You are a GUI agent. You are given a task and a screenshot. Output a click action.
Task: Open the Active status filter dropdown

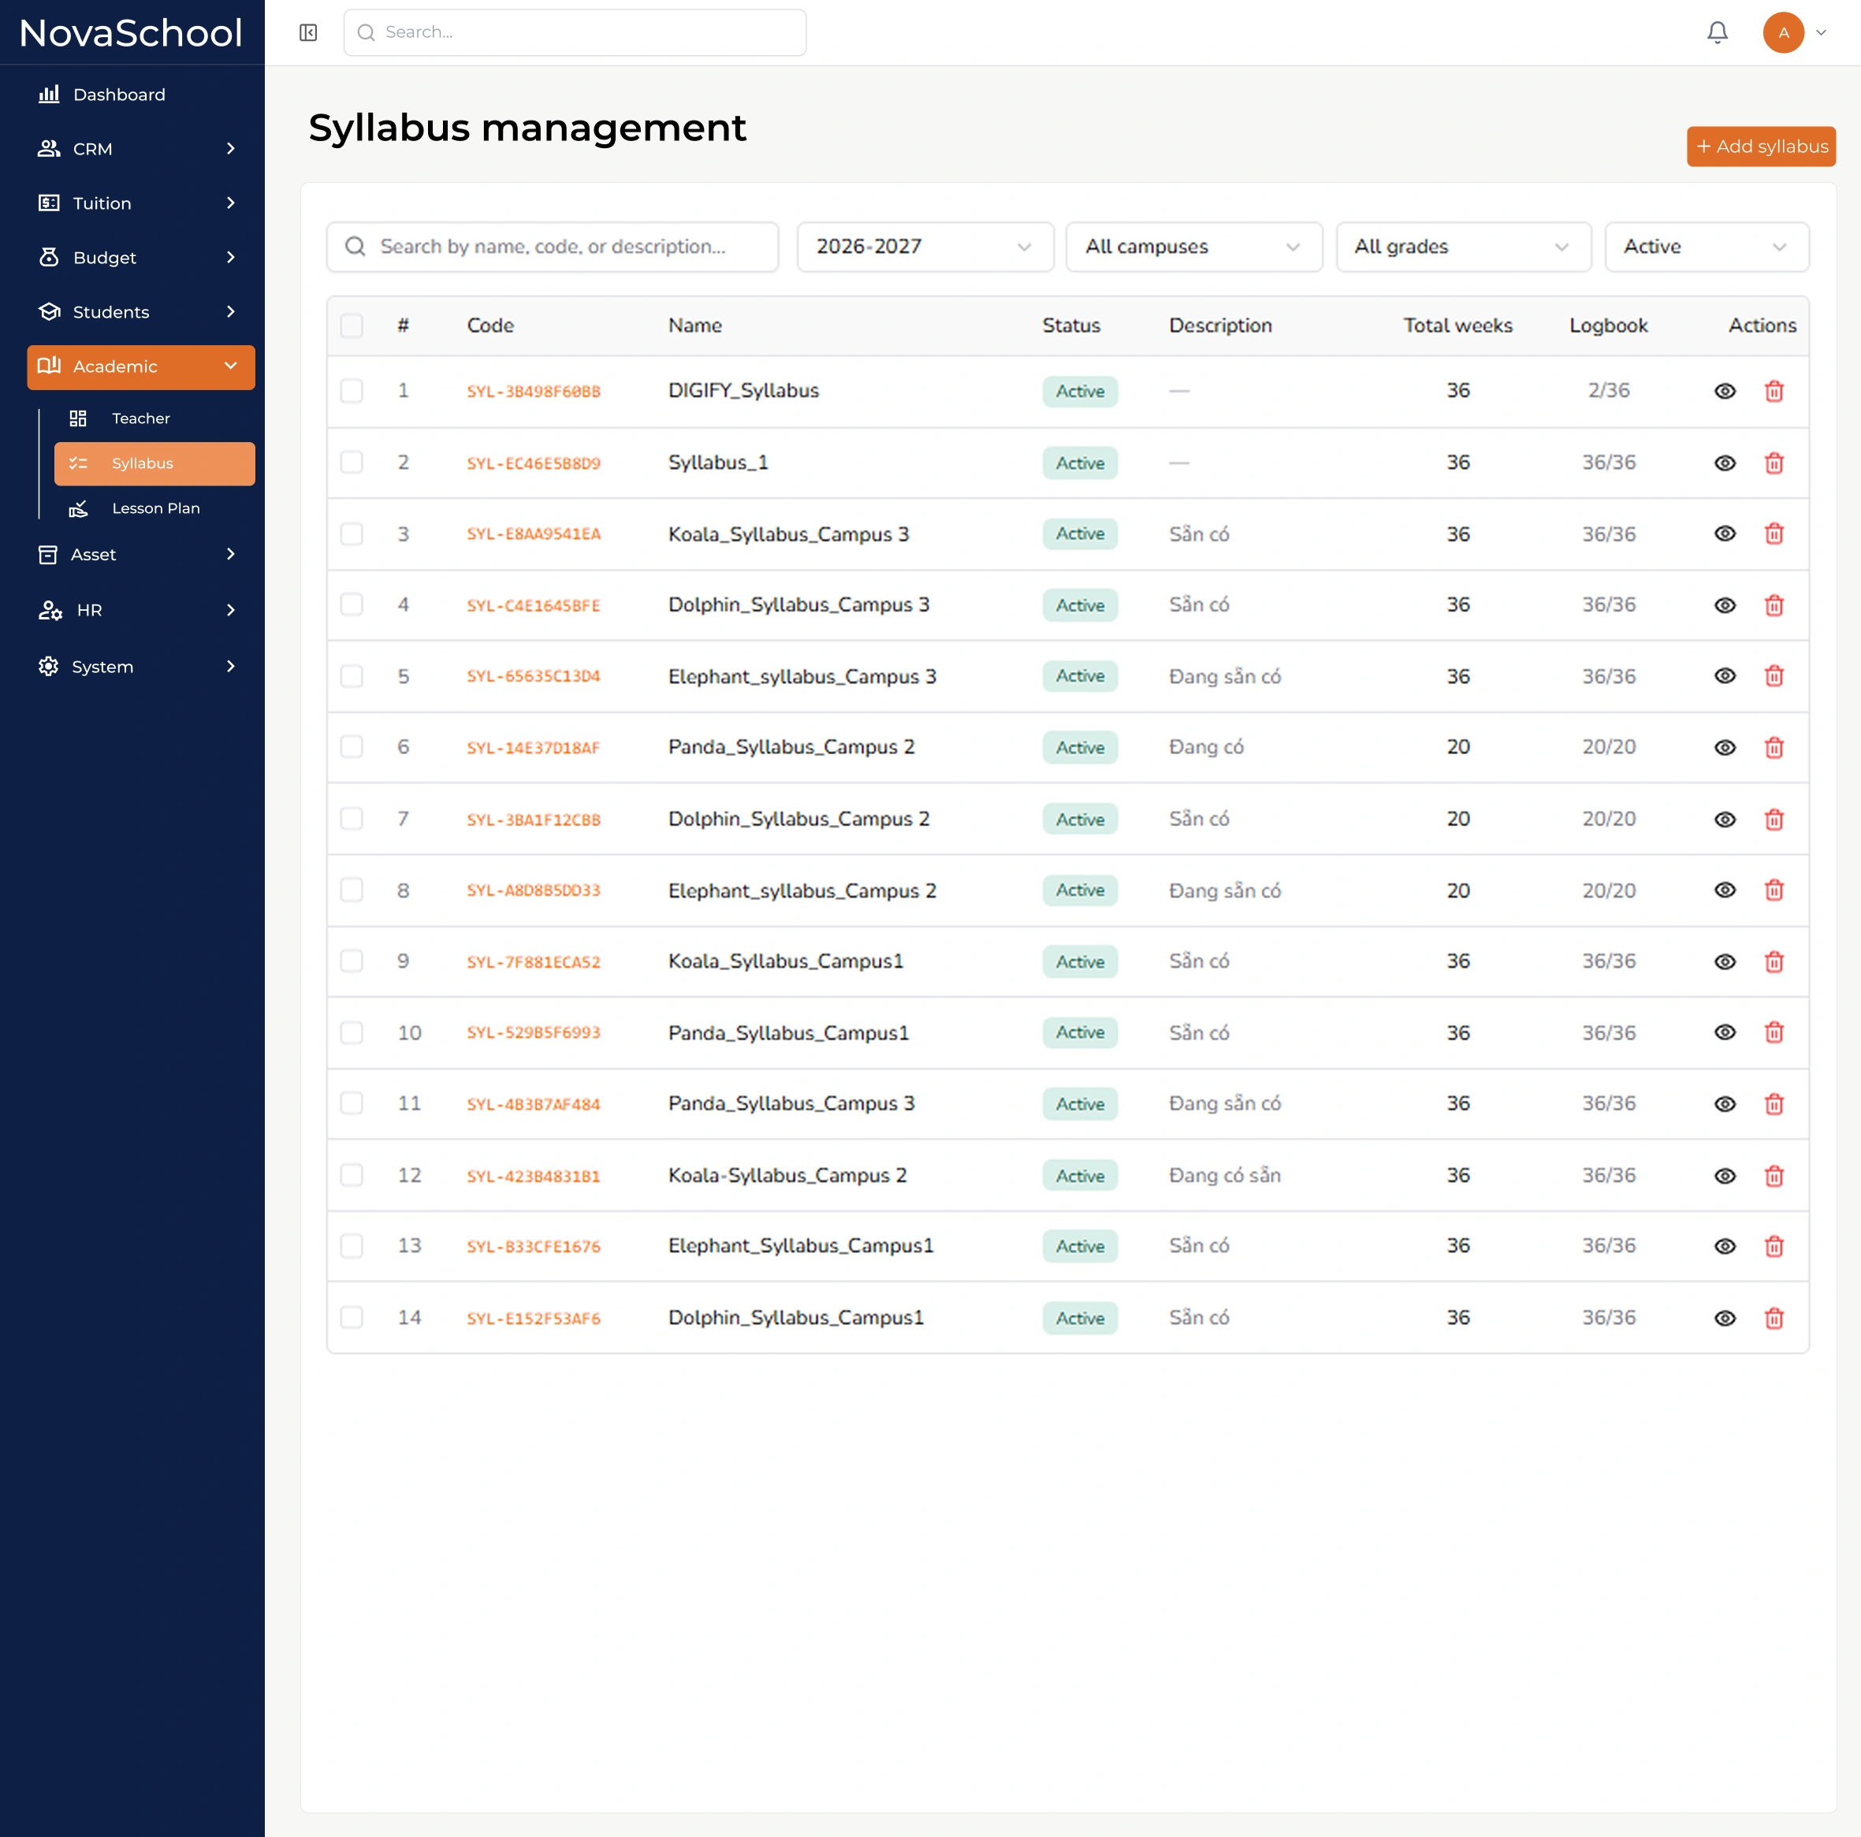(x=1707, y=247)
